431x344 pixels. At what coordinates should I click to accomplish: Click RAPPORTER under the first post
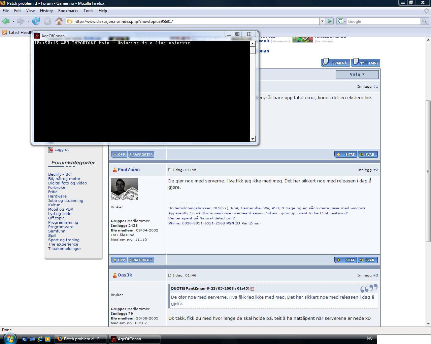click(x=141, y=155)
